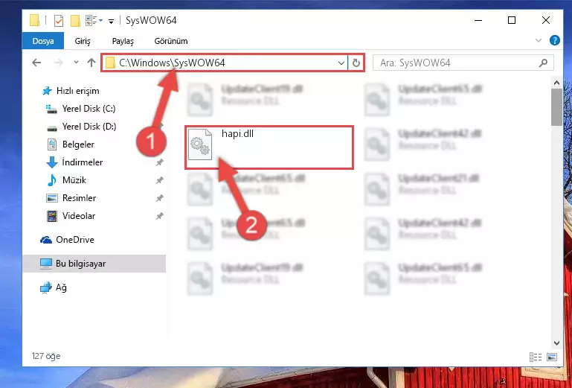Click the forward navigation arrow

(58, 63)
